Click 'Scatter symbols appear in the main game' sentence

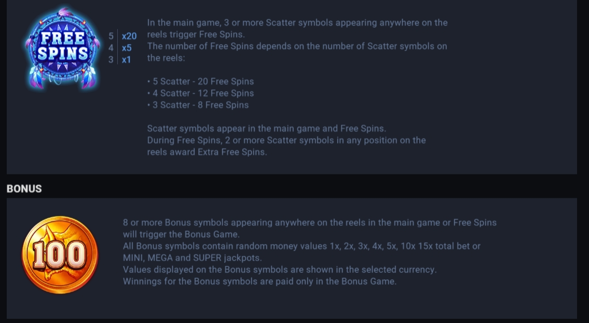267,128
